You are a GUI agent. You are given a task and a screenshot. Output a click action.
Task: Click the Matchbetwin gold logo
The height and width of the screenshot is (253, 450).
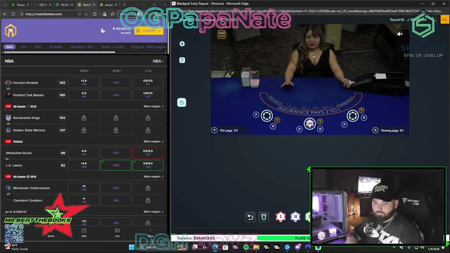11,31
